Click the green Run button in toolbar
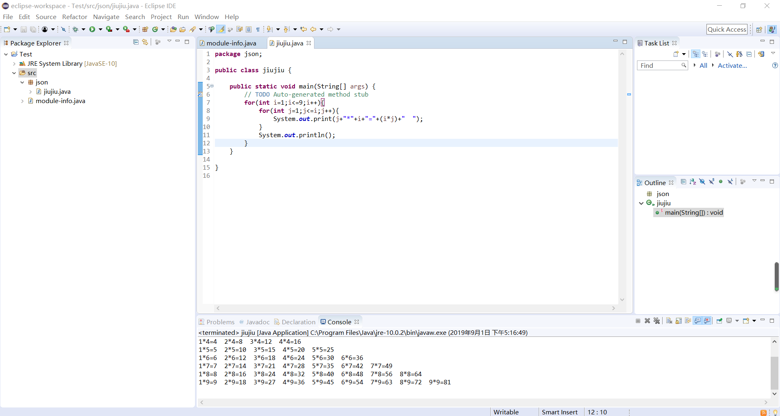Screen dimensions: 780x416 92,29
